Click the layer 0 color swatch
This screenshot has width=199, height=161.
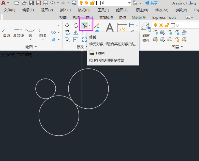173,25
